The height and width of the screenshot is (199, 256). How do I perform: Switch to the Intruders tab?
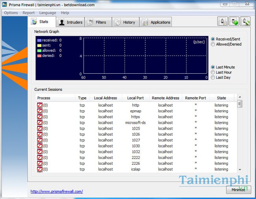click(x=70, y=22)
